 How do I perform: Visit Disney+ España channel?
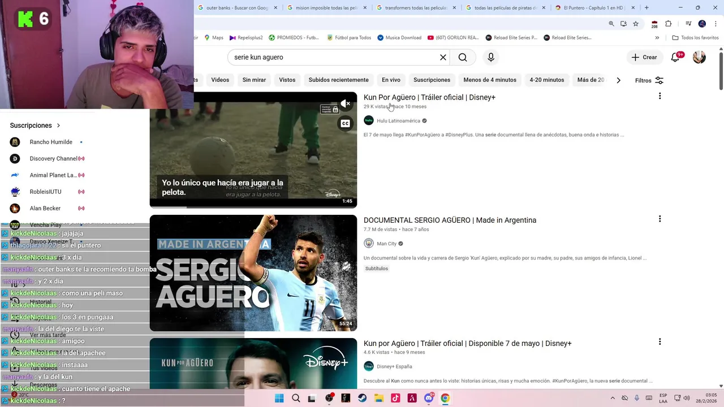(394, 366)
